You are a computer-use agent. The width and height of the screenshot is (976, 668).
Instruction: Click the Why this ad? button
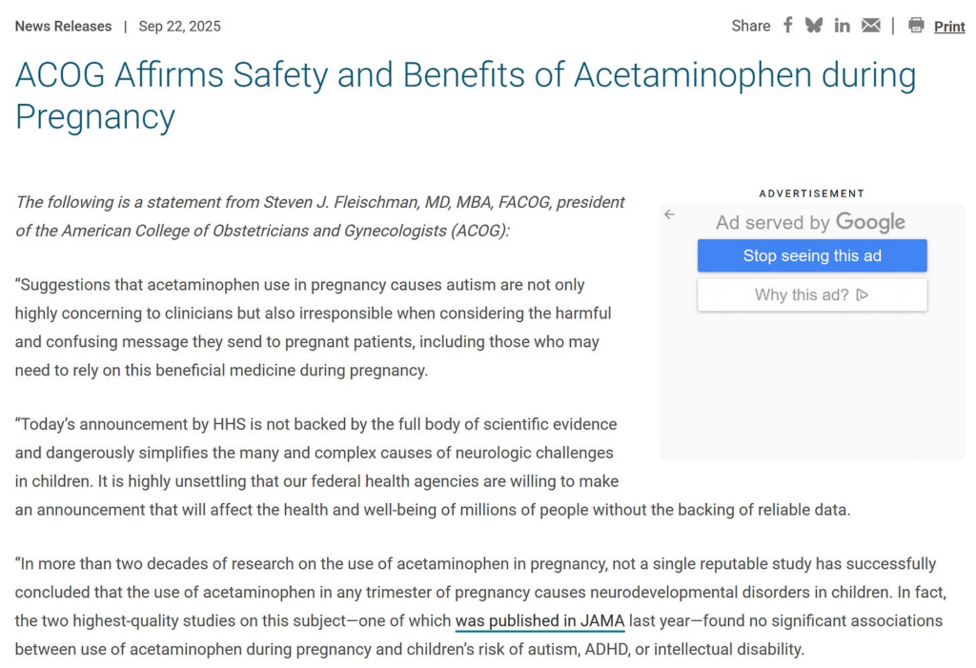pos(811,294)
